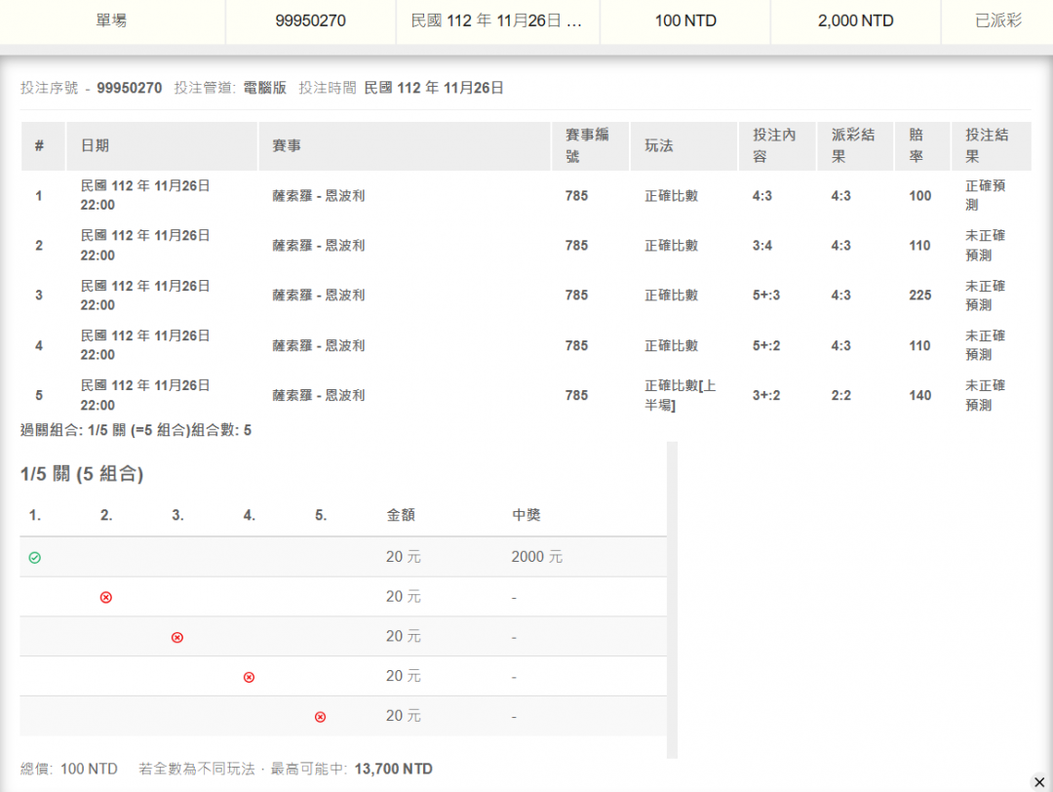Click the 總價: 100 NTD total
Viewport: 1053px width, 792px height.
click(68, 770)
